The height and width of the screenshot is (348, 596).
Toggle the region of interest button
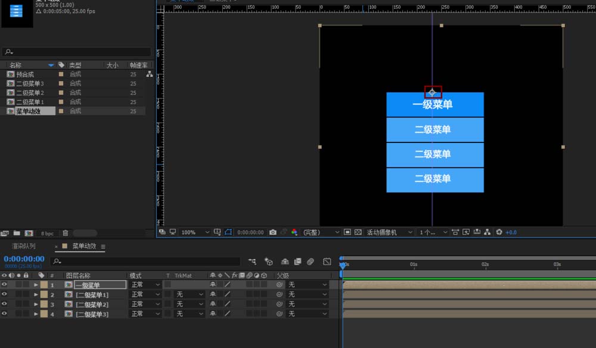(347, 232)
